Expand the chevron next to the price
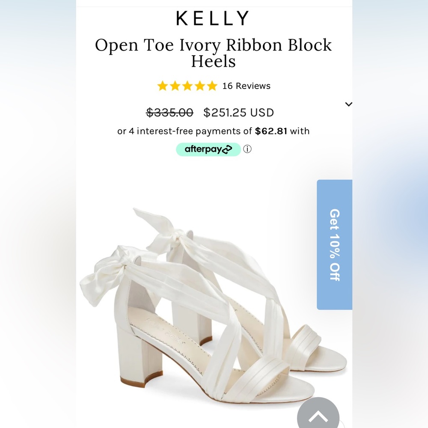Viewport: 428px width, 428px height. pyautogui.click(x=349, y=104)
